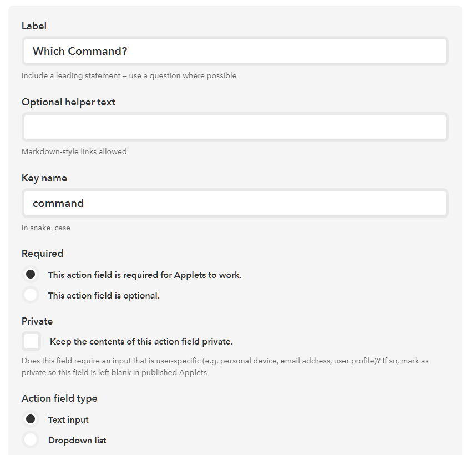Click the 'Dropdown list' option label text
Screen dimensions: 476x455
point(77,441)
